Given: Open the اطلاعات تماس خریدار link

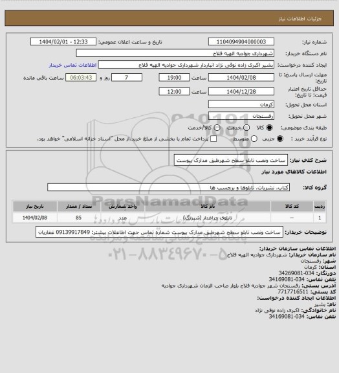Looking at the screenshot, I should [x=72, y=65].
